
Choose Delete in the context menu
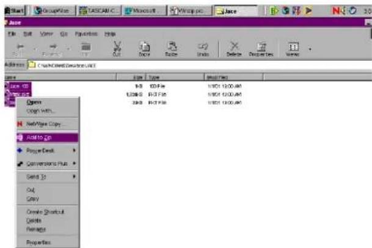pos(48,221)
